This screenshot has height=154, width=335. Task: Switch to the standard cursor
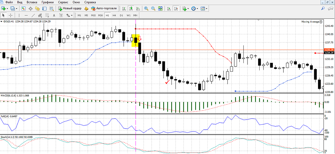click(x=4, y=15)
